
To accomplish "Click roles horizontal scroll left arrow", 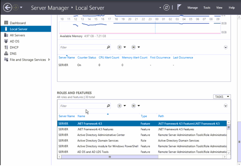I will [x=59, y=157].
